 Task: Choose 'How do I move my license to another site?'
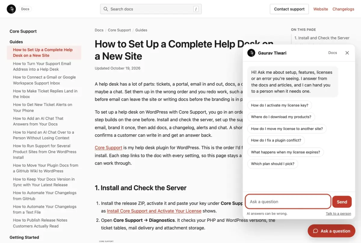pos(287,128)
